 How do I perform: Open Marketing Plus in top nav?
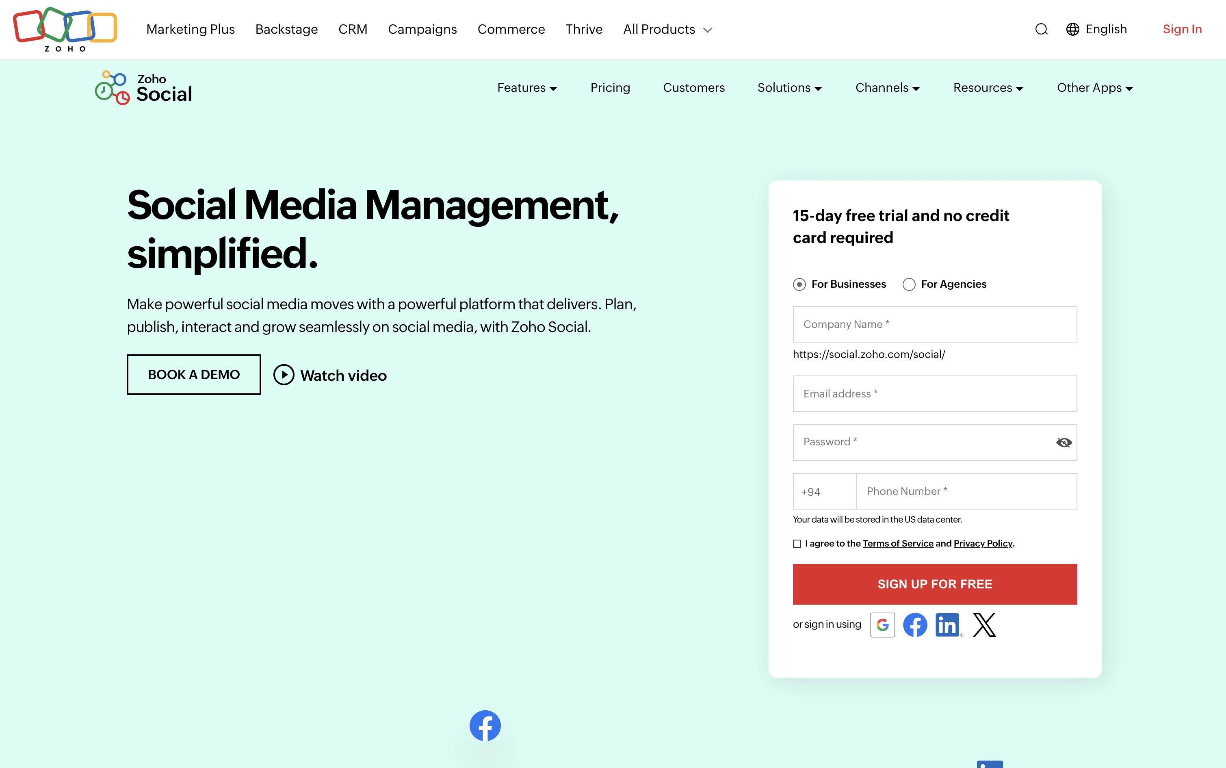coord(191,29)
